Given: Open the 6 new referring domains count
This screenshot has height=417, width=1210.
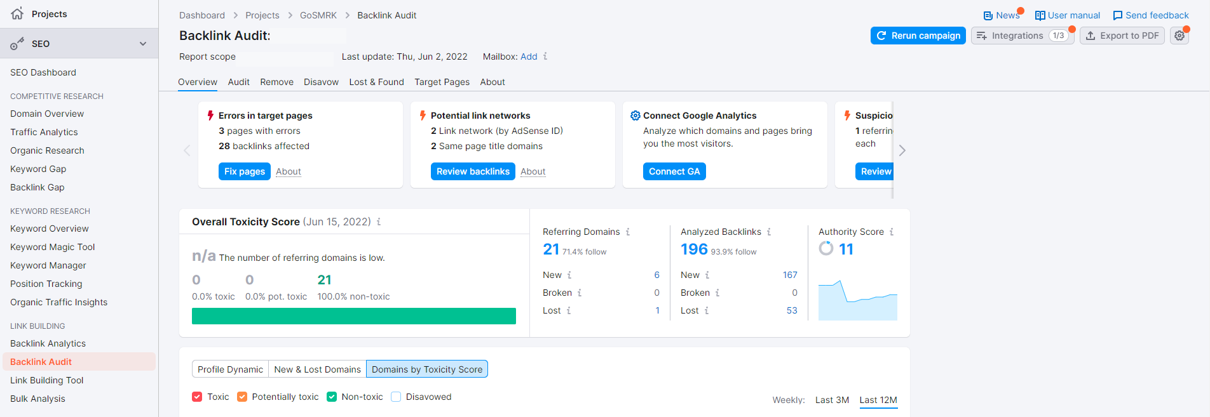Looking at the screenshot, I should (657, 275).
